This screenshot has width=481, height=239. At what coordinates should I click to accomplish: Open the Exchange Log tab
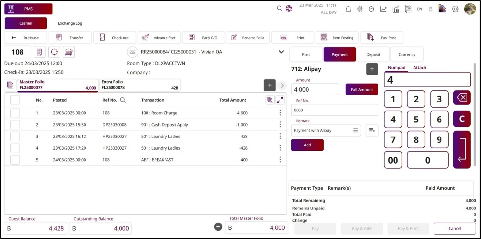pos(70,23)
